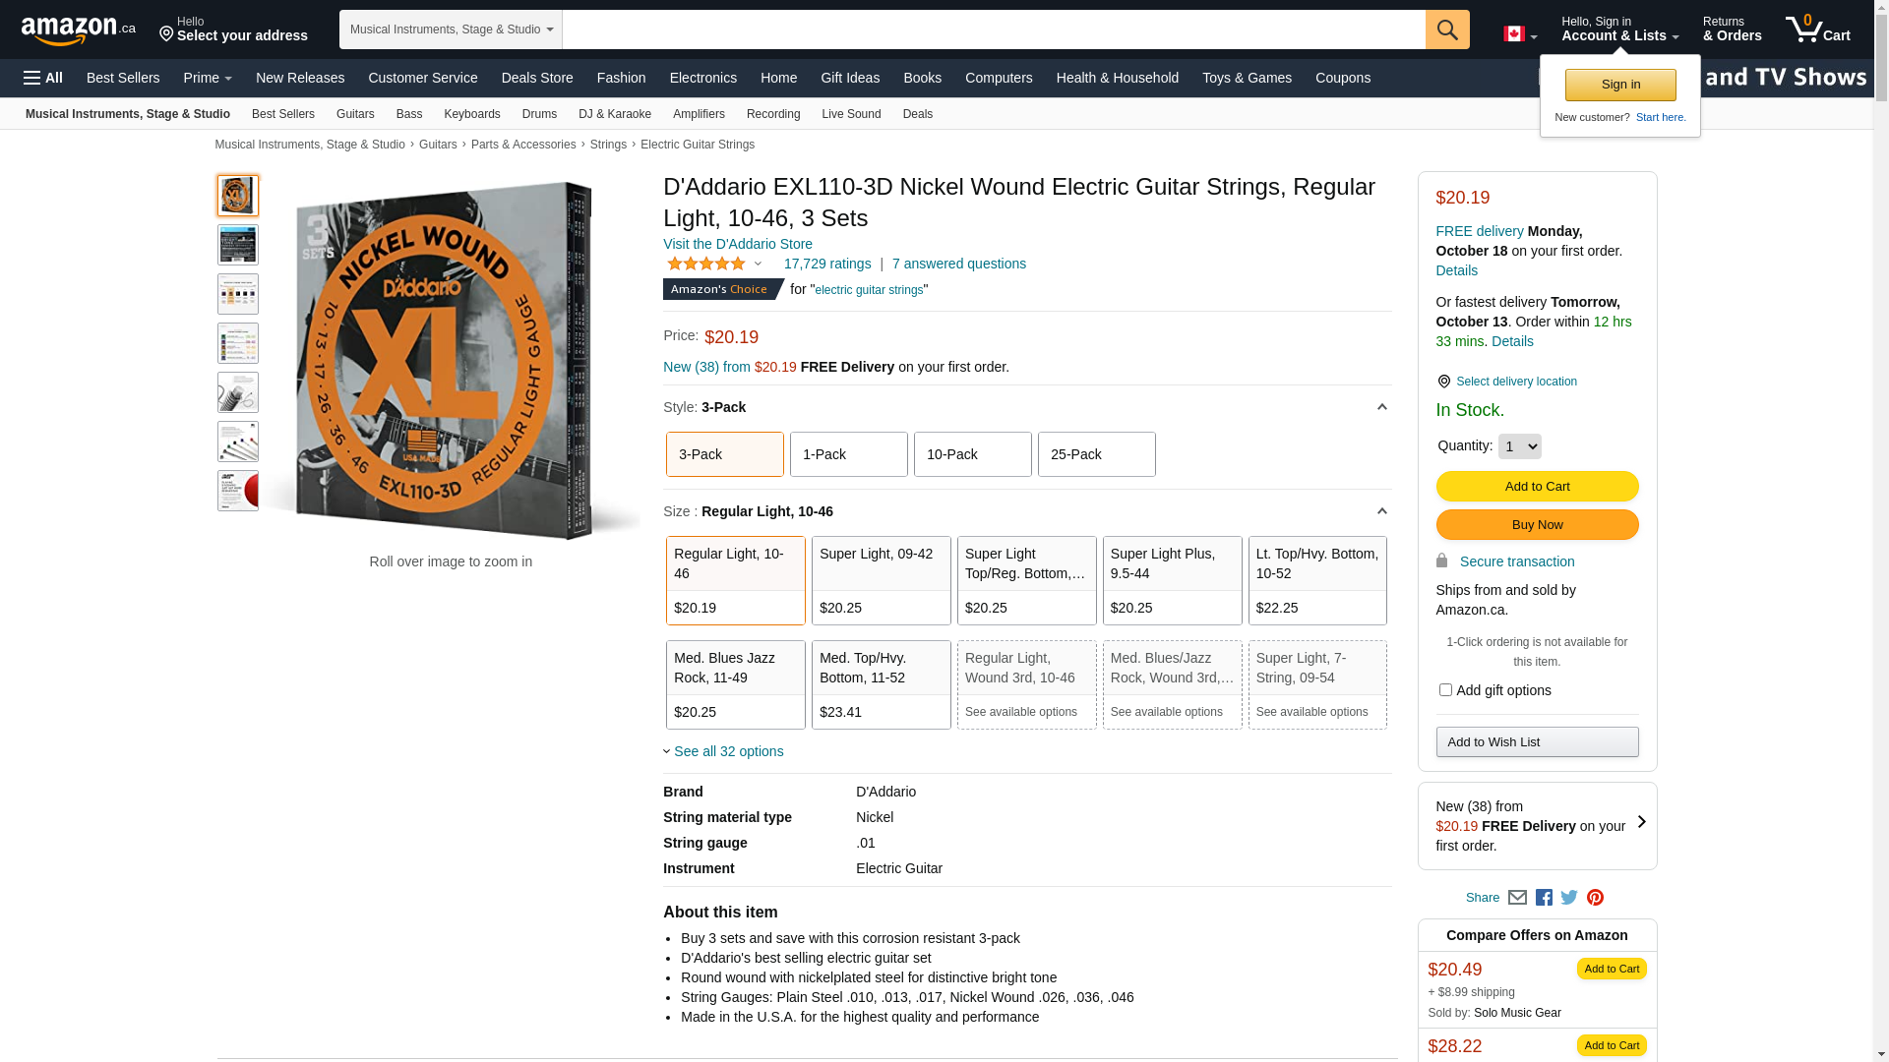Select the second product image thumbnail

point(238,245)
